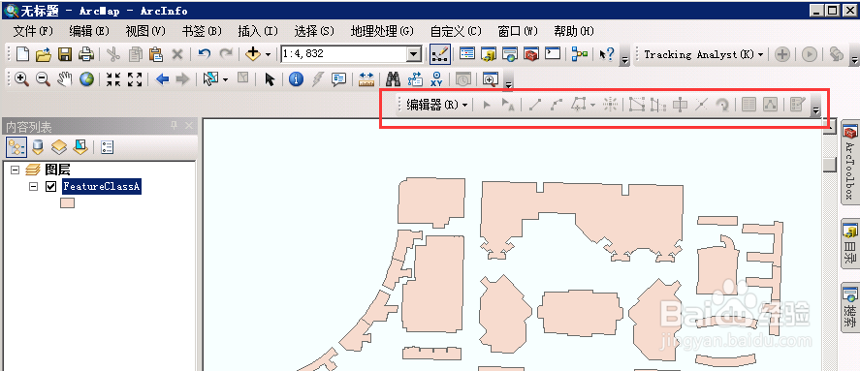
Task: Open the ArcToolbox side tab
Action: tap(849, 164)
